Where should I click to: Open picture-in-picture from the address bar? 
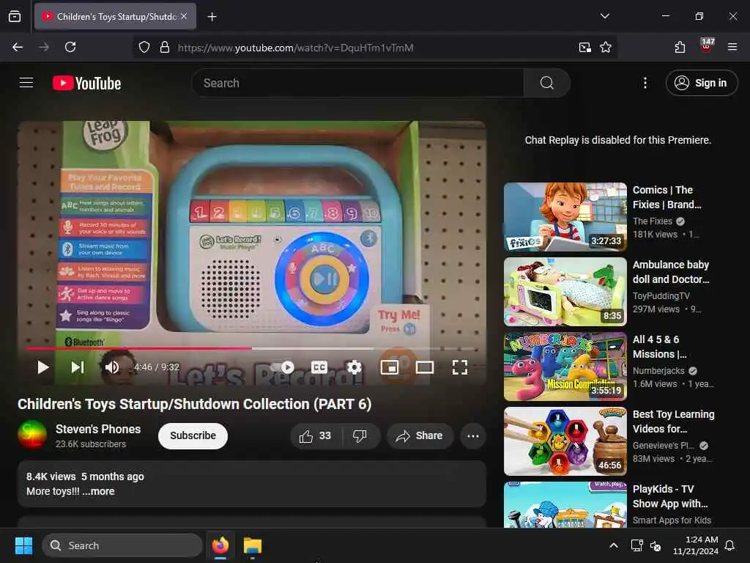(x=584, y=48)
